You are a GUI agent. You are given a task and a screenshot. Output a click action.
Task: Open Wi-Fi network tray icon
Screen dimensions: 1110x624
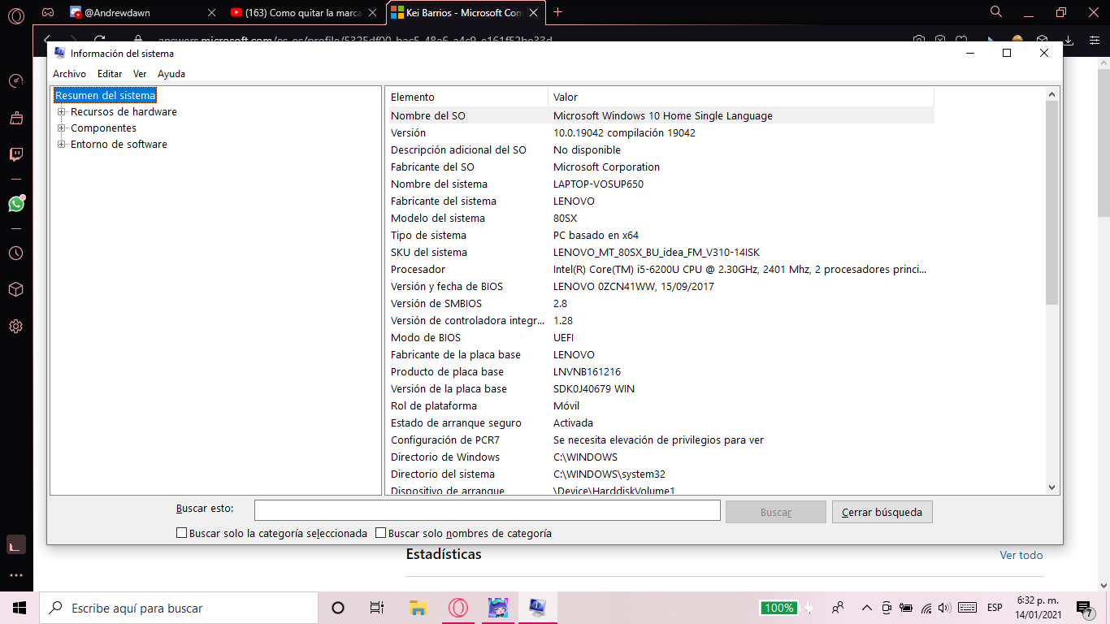[x=926, y=608]
